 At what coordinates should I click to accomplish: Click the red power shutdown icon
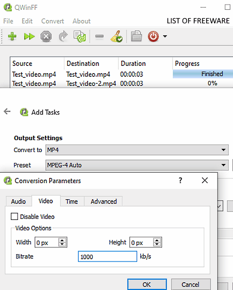[153, 36]
